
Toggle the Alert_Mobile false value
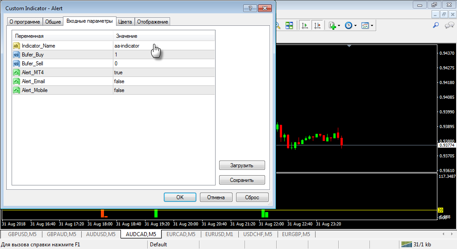click(x=164, y=90)
